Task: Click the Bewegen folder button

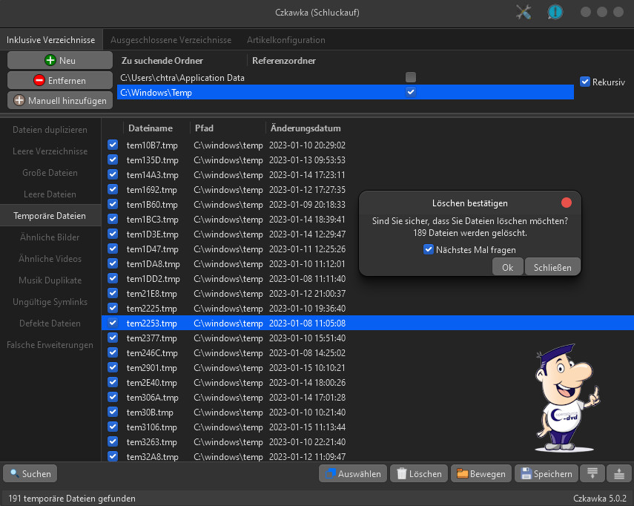Action: tap(481, 473)
